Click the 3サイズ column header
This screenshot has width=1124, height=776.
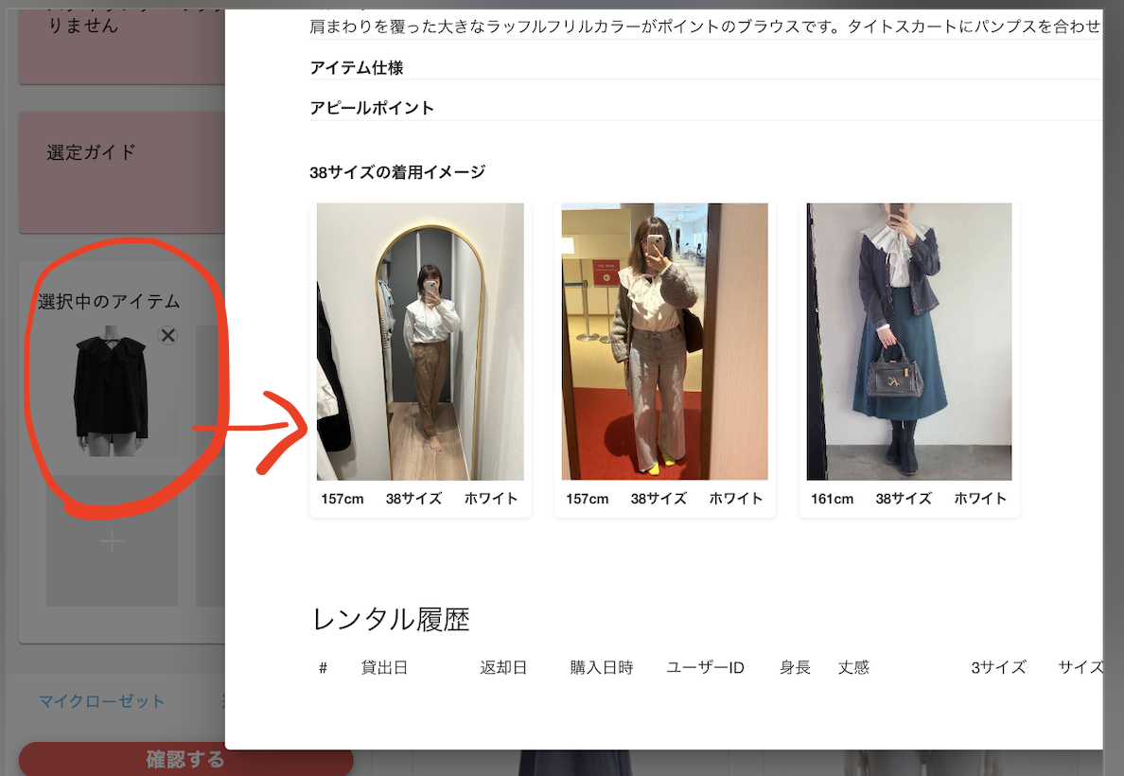click(x=998, y=668)
